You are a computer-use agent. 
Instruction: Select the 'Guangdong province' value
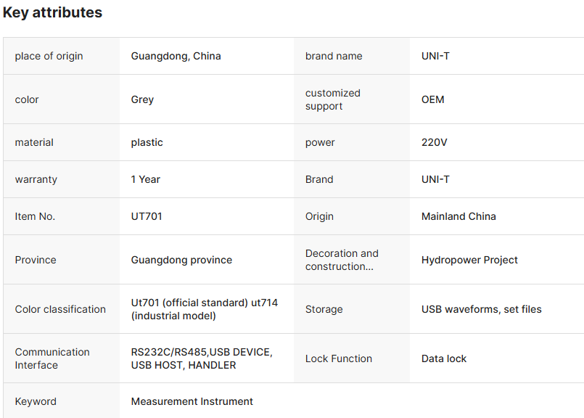tap(181, 260)
